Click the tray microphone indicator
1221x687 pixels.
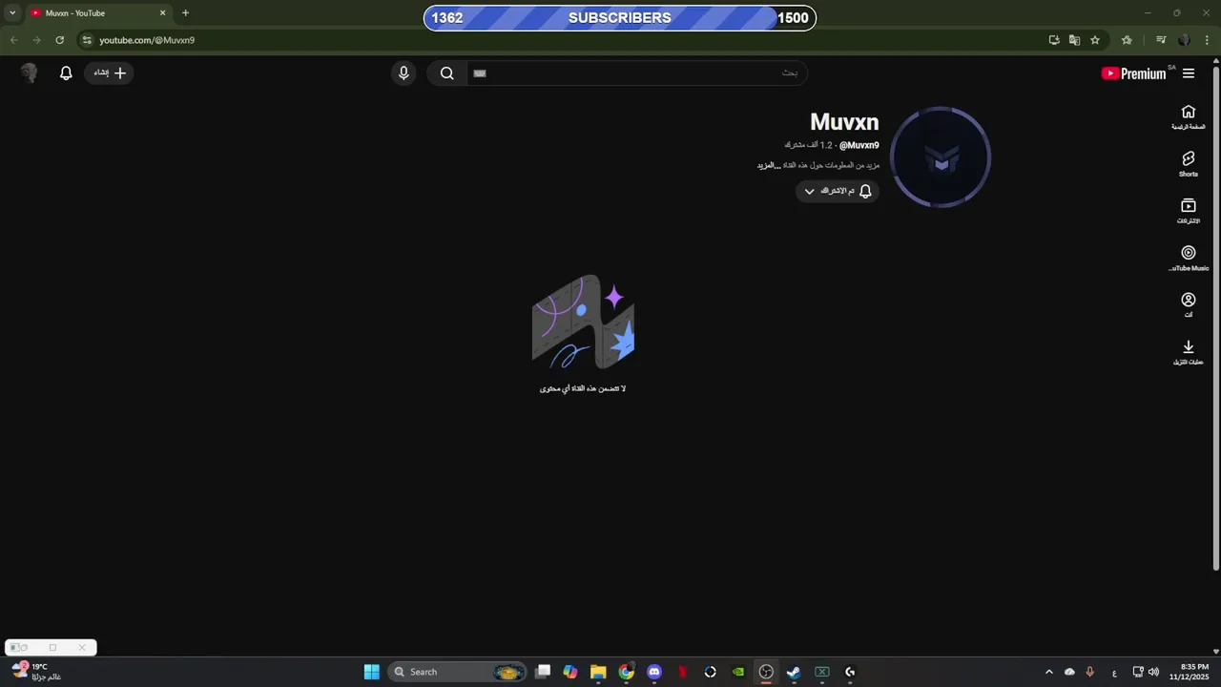click(x=1089, y=672)
